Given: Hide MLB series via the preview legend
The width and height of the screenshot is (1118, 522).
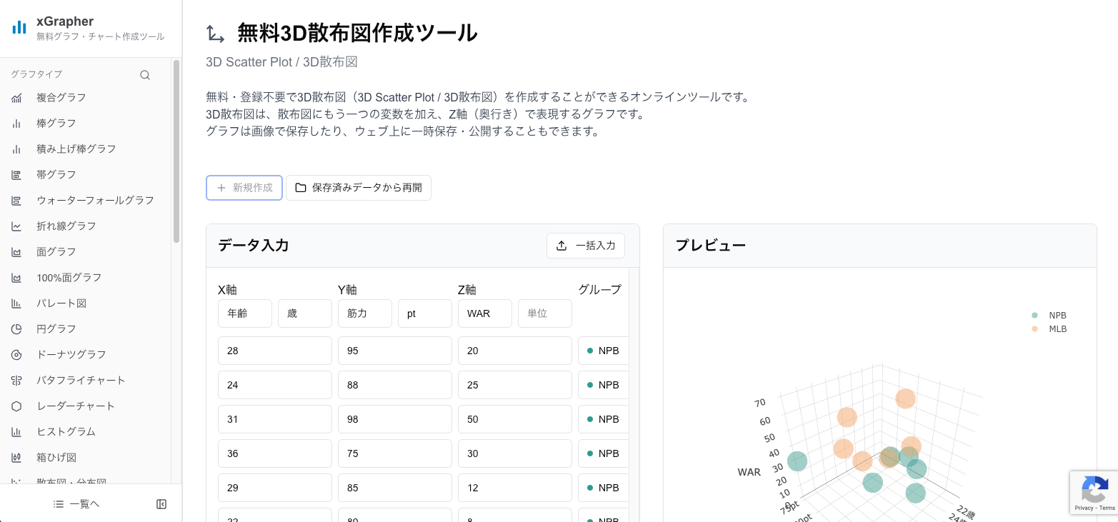Looking at the screenshot, I should click(1050, 329).
